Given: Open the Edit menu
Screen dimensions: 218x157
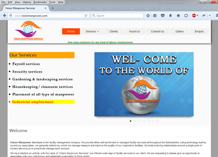Looking at the screenshot, I should 10,2.
